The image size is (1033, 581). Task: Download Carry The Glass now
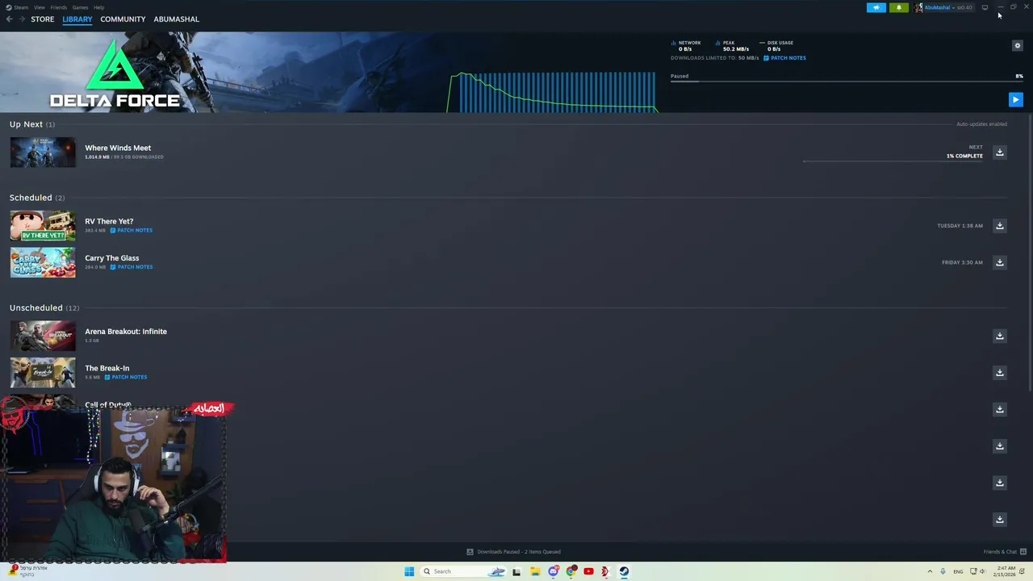pos(999,262)
